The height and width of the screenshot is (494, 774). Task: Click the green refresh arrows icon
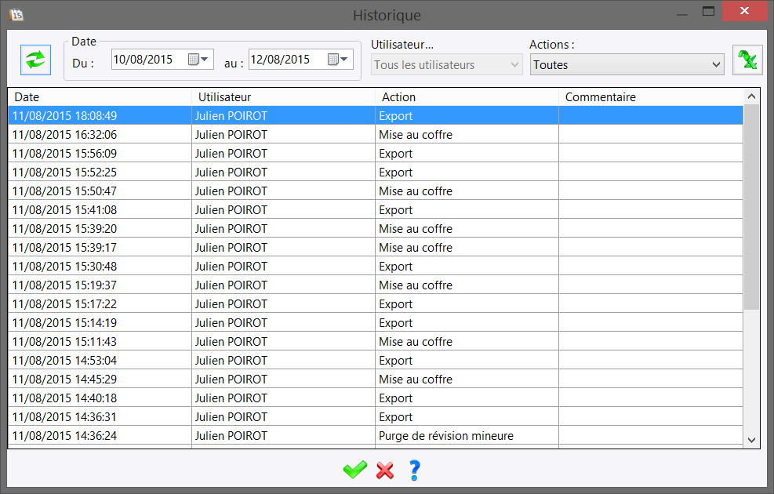click(35, 60)
